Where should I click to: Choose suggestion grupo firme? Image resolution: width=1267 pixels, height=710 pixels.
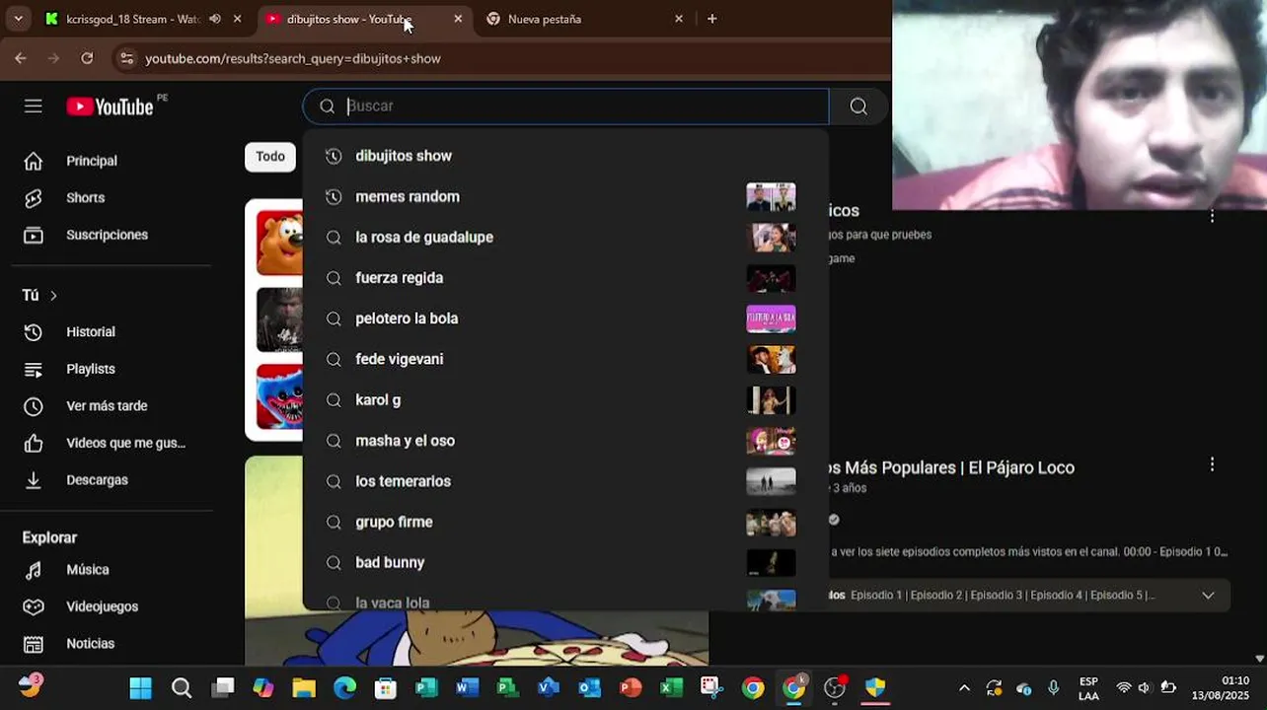565,522
